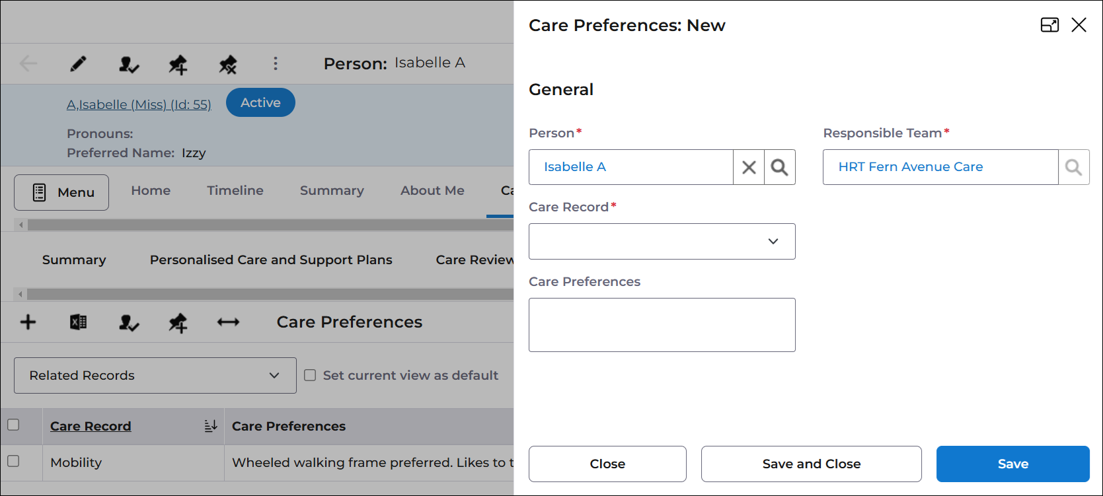1103x496 pixels.
Task: Open the A,Isabelle (Miss) record link
Action: (x=139, y=104)
